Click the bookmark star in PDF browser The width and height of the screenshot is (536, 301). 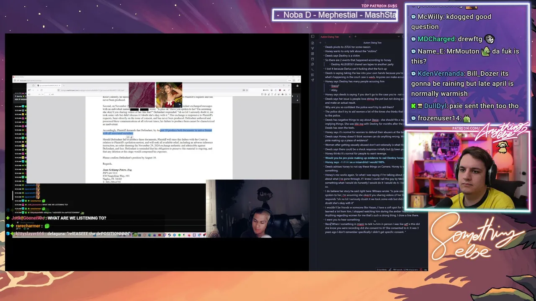(247, 90)
